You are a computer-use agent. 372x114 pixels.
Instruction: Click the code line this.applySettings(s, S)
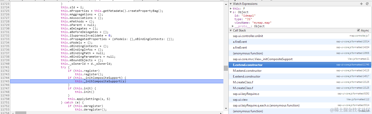(89, 99)
